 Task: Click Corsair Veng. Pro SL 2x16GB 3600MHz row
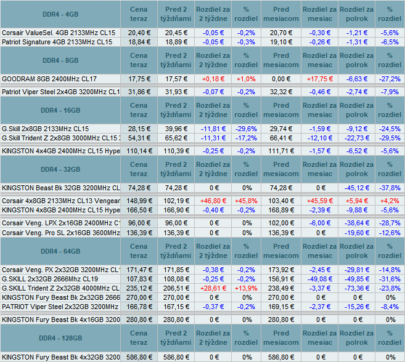202,233
